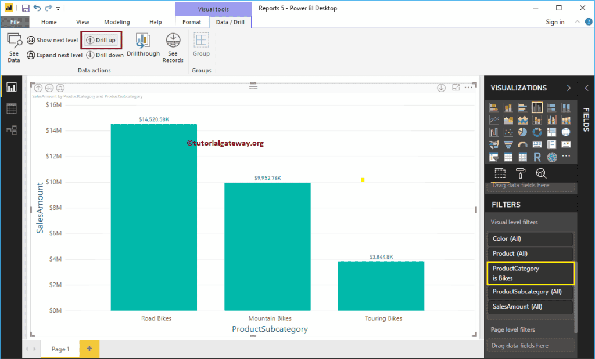Open the Analytics magnifier tab
This screenshot has height=359, width=595.
pyautogui.click(x=541, y=174)
